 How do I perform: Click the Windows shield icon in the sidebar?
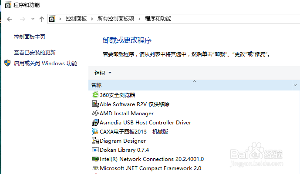click(7, 63)
